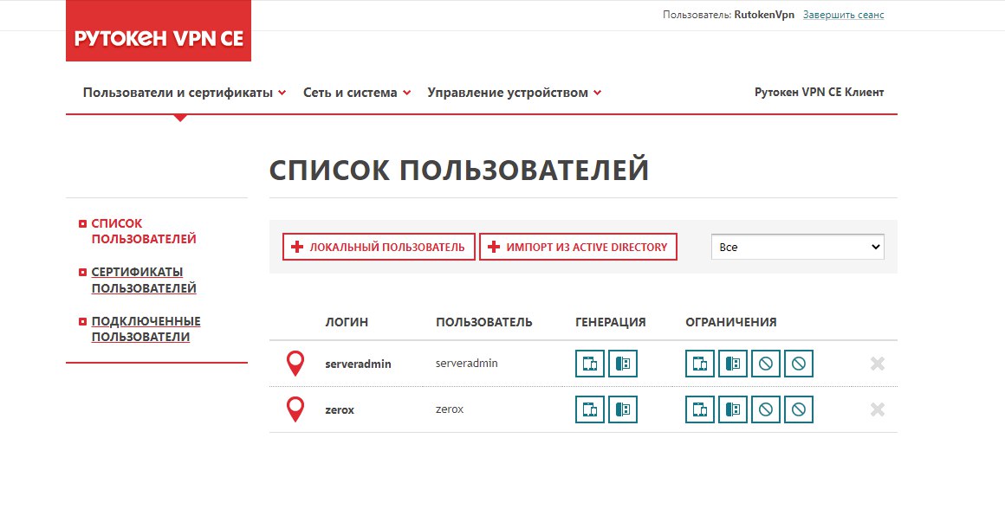Click the serveradmin name under Пользователь column
Viewport: 1005px width, 522px height.
pos(467,364)
